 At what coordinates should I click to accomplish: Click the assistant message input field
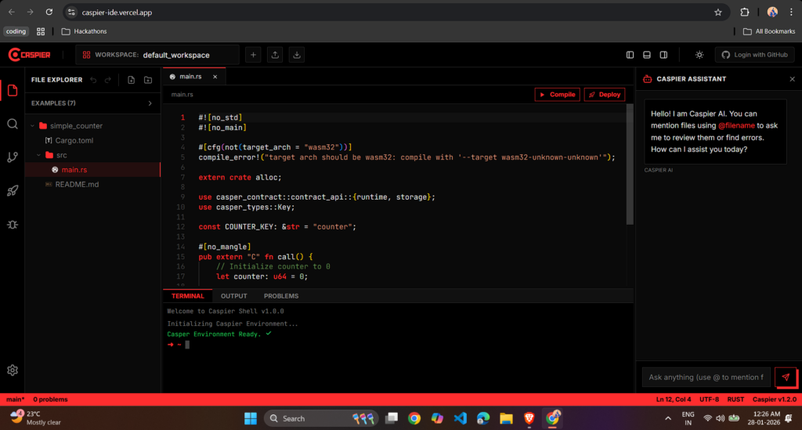(x=706, y=378)
